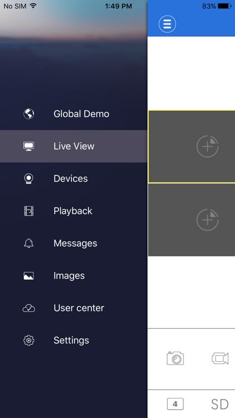235x418 pixels.
Task: Tap the 1:49 PM clock
Action: click(118, 6)
